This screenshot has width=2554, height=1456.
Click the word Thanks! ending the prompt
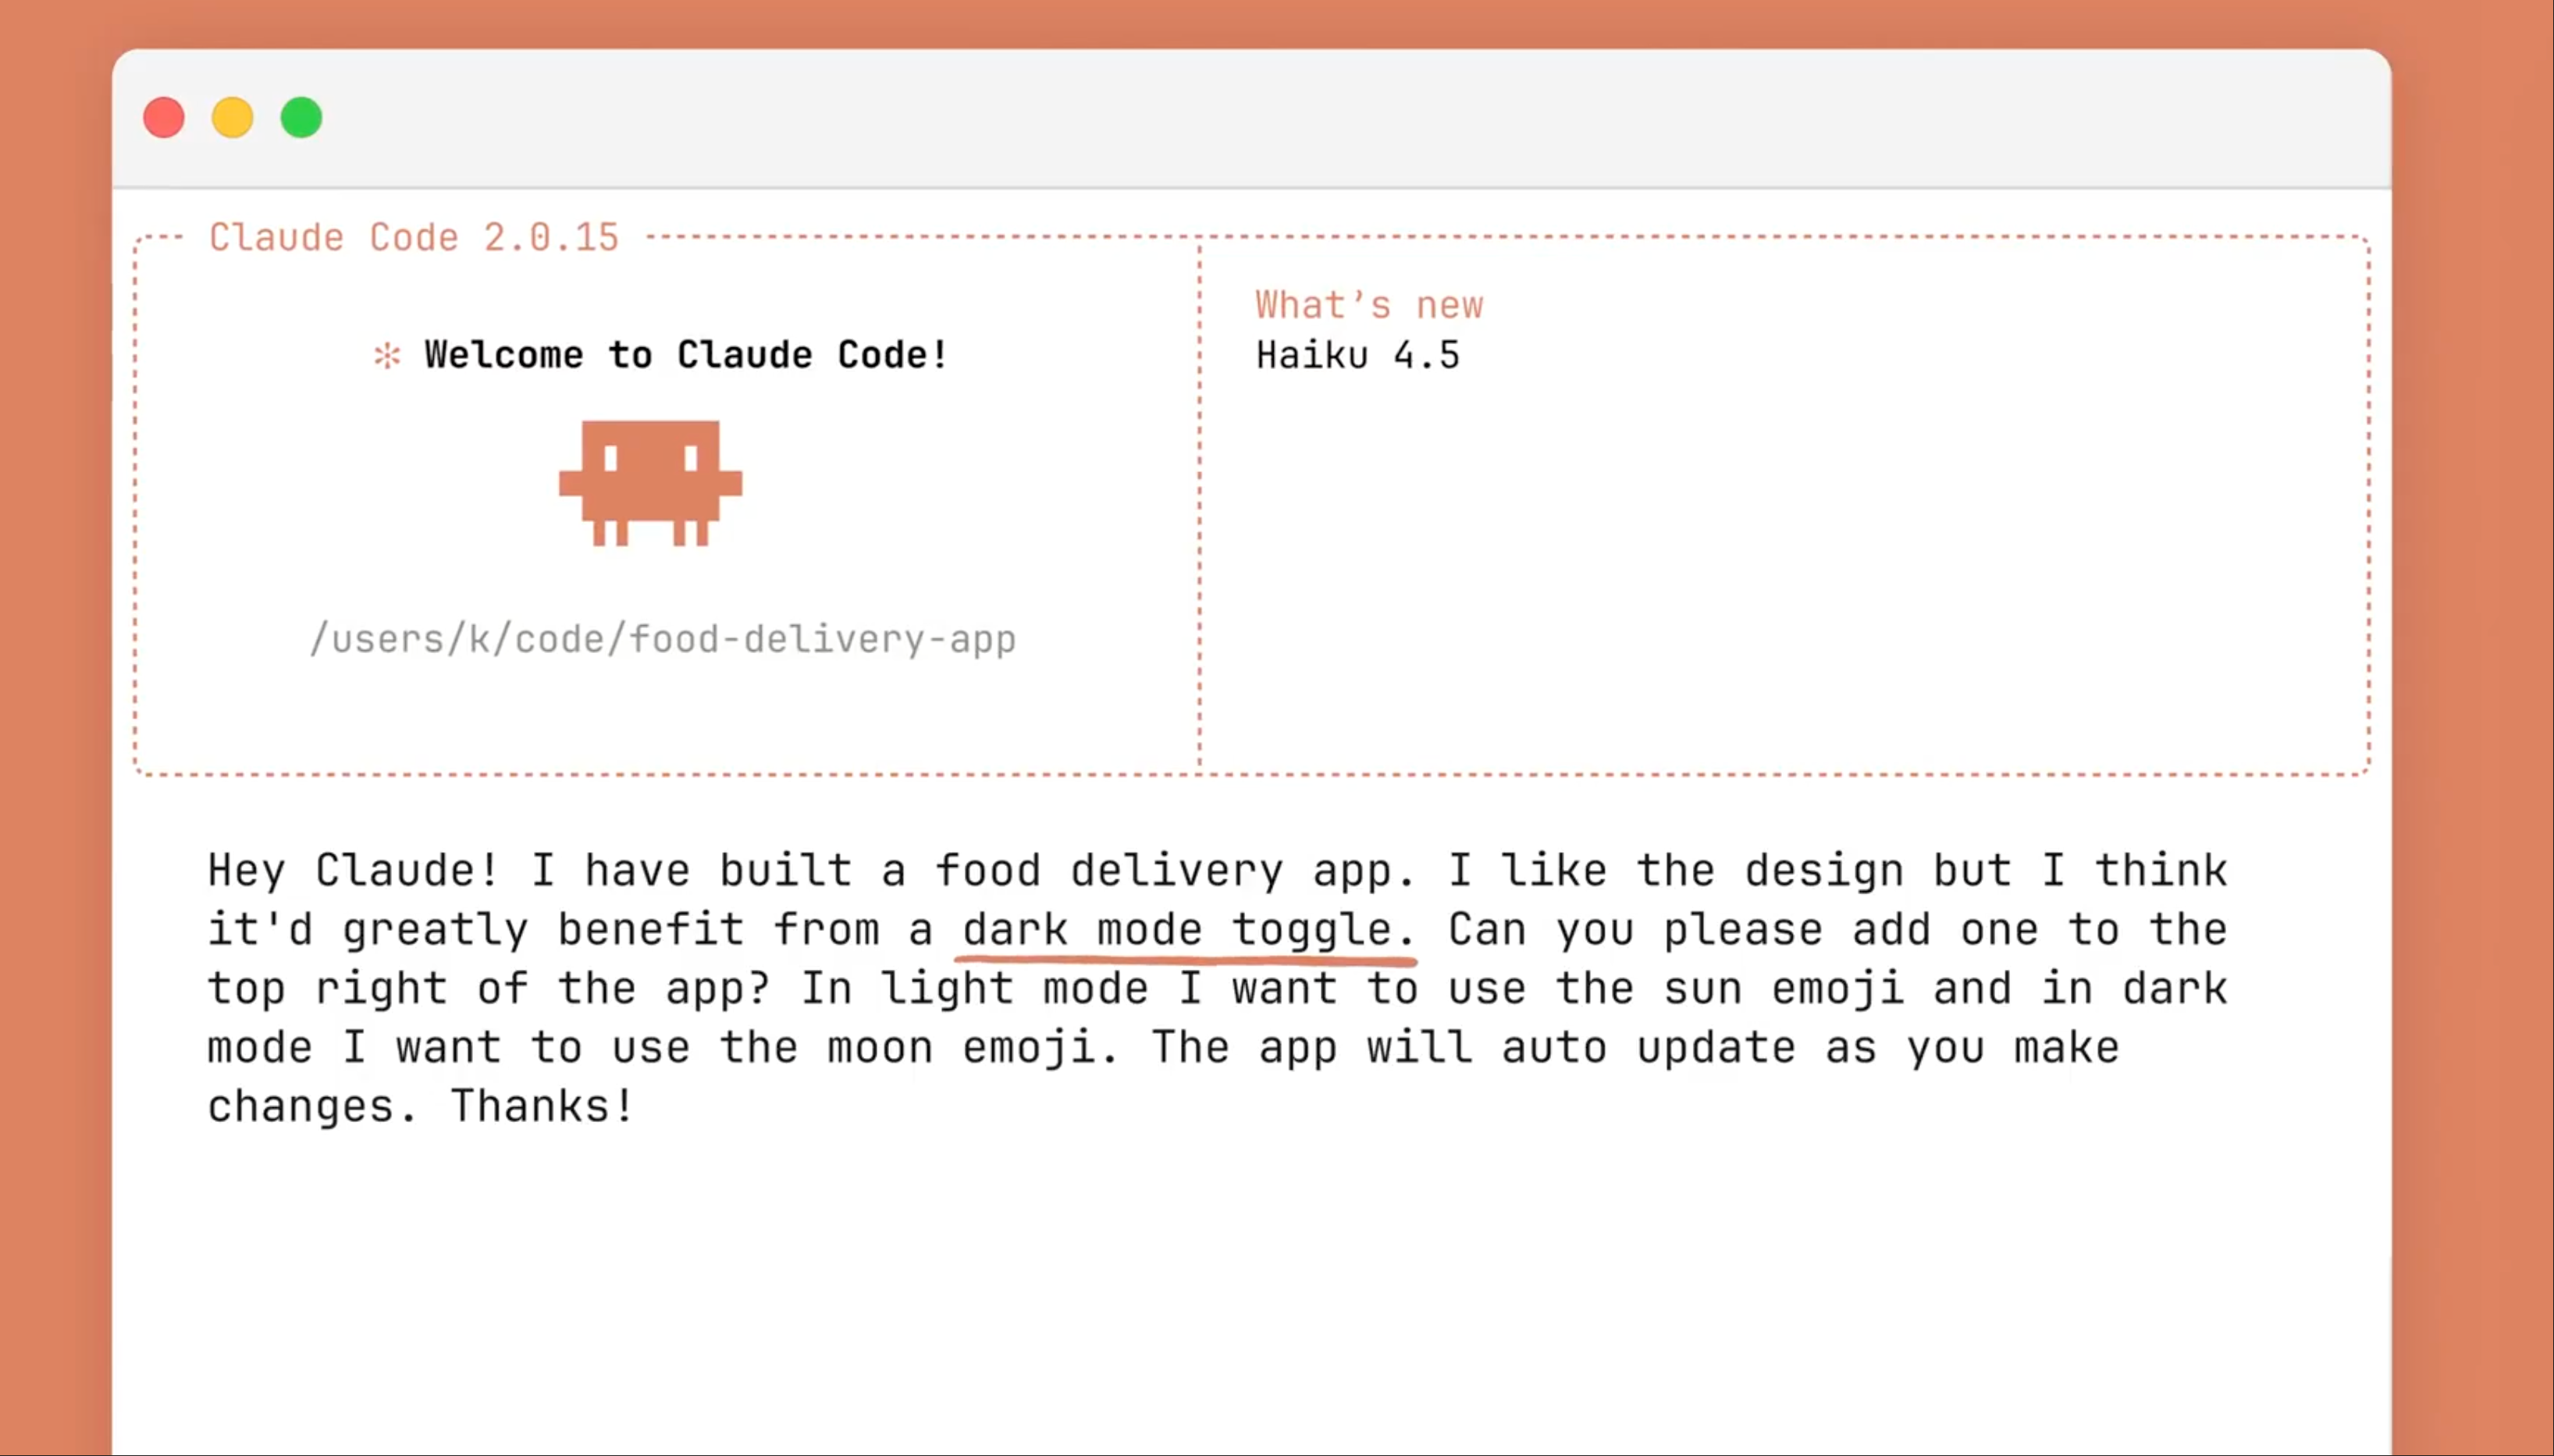coord(541,1106)
